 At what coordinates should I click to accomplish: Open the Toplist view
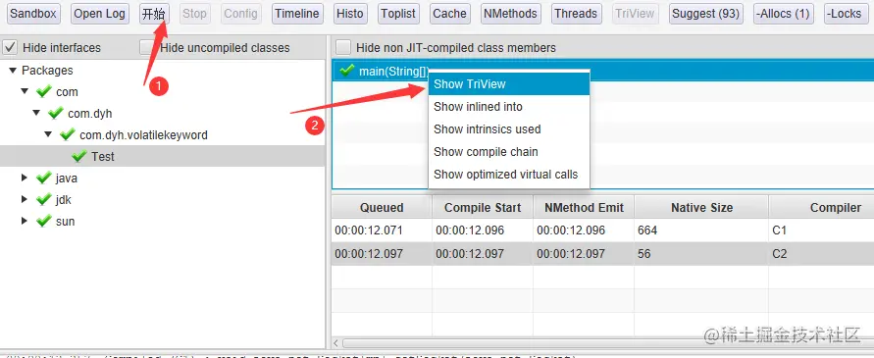(x=398, y=14)
